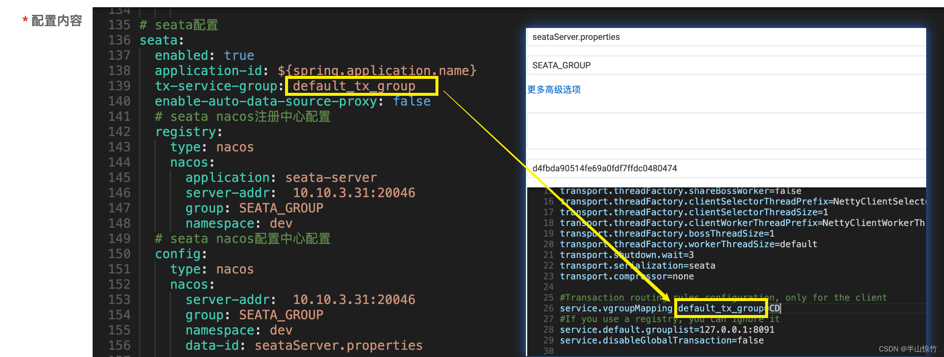Click 'tx-service-group:' key on line 139
The width and height of the screenshot is (944, 357).
219,86
